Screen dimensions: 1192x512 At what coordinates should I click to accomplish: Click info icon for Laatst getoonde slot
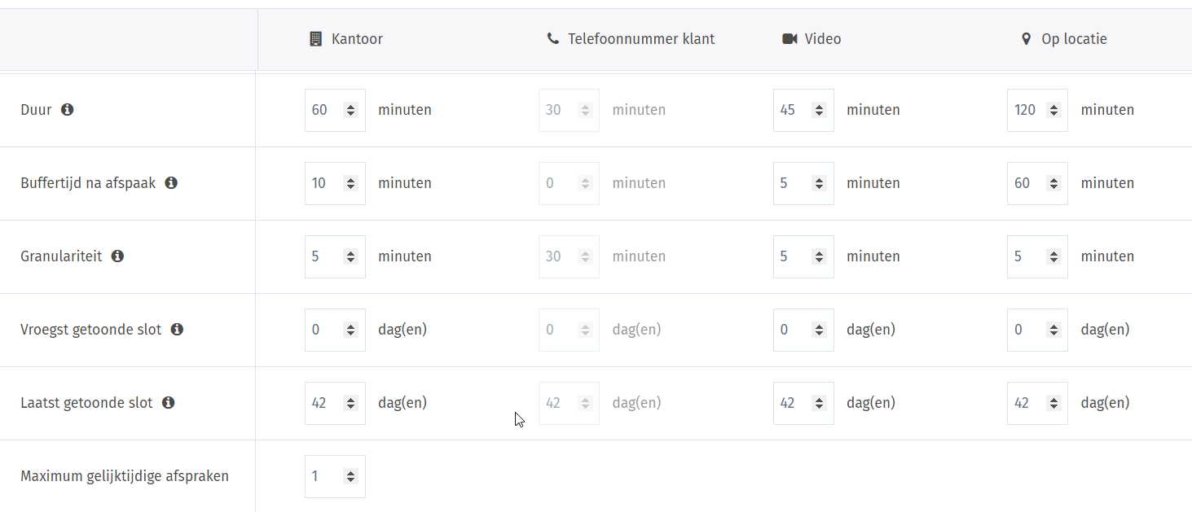click(x=168, y=402)
